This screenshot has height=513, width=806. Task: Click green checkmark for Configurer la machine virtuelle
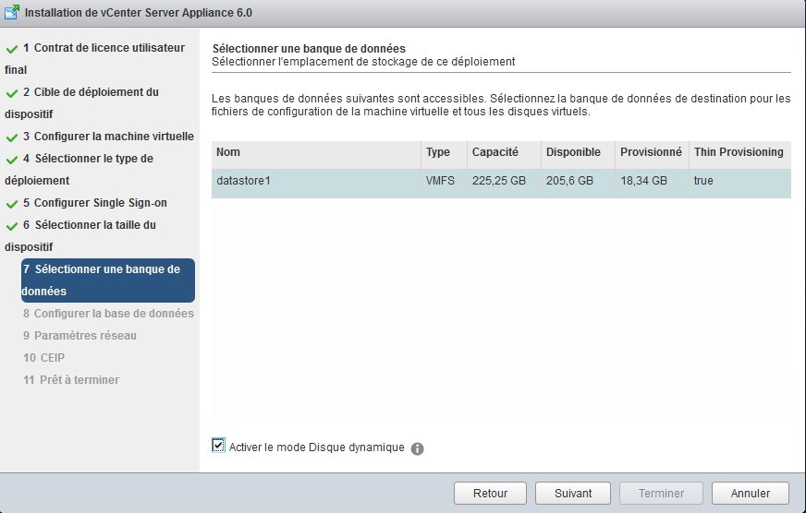(x=11, y=137)
